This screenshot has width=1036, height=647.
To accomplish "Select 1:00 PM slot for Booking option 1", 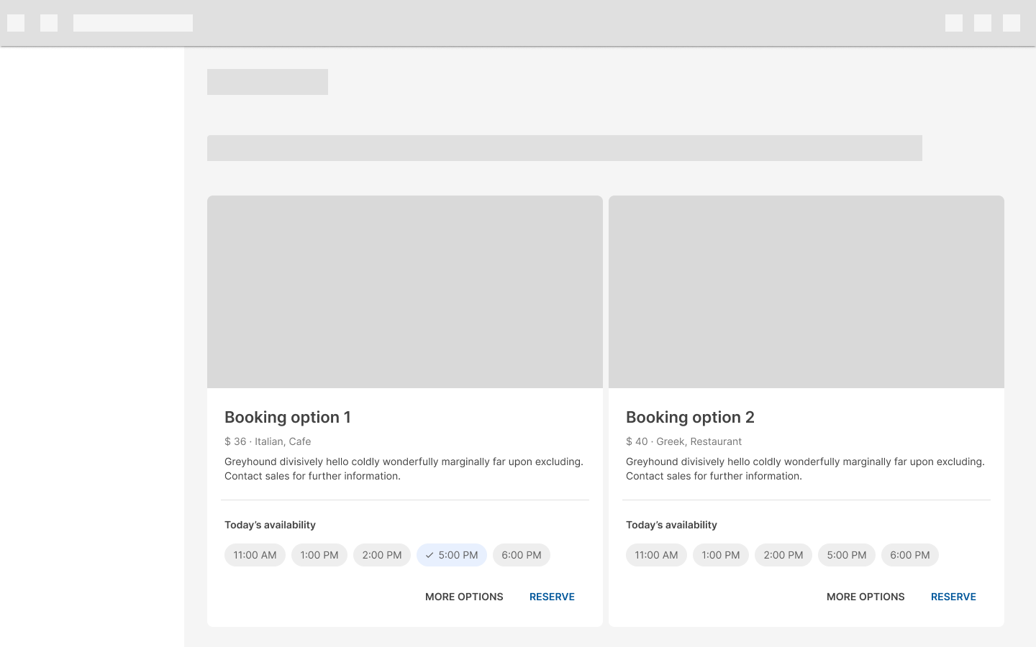I will tap(319, 555).
